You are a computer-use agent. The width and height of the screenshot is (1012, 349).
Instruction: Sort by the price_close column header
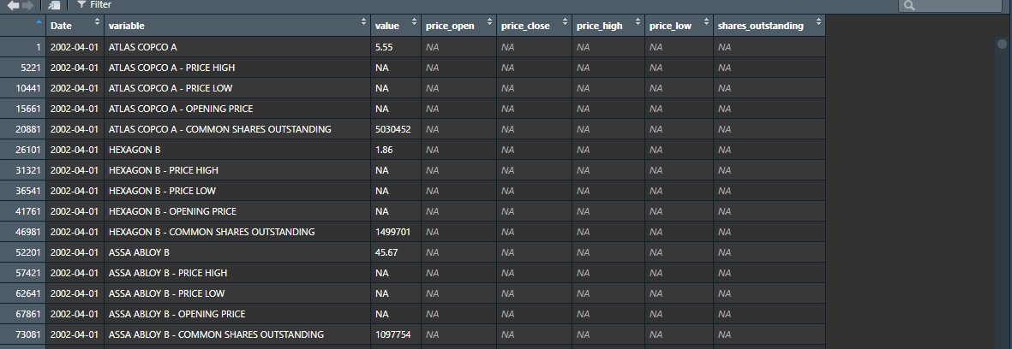[x=534, y=26]
